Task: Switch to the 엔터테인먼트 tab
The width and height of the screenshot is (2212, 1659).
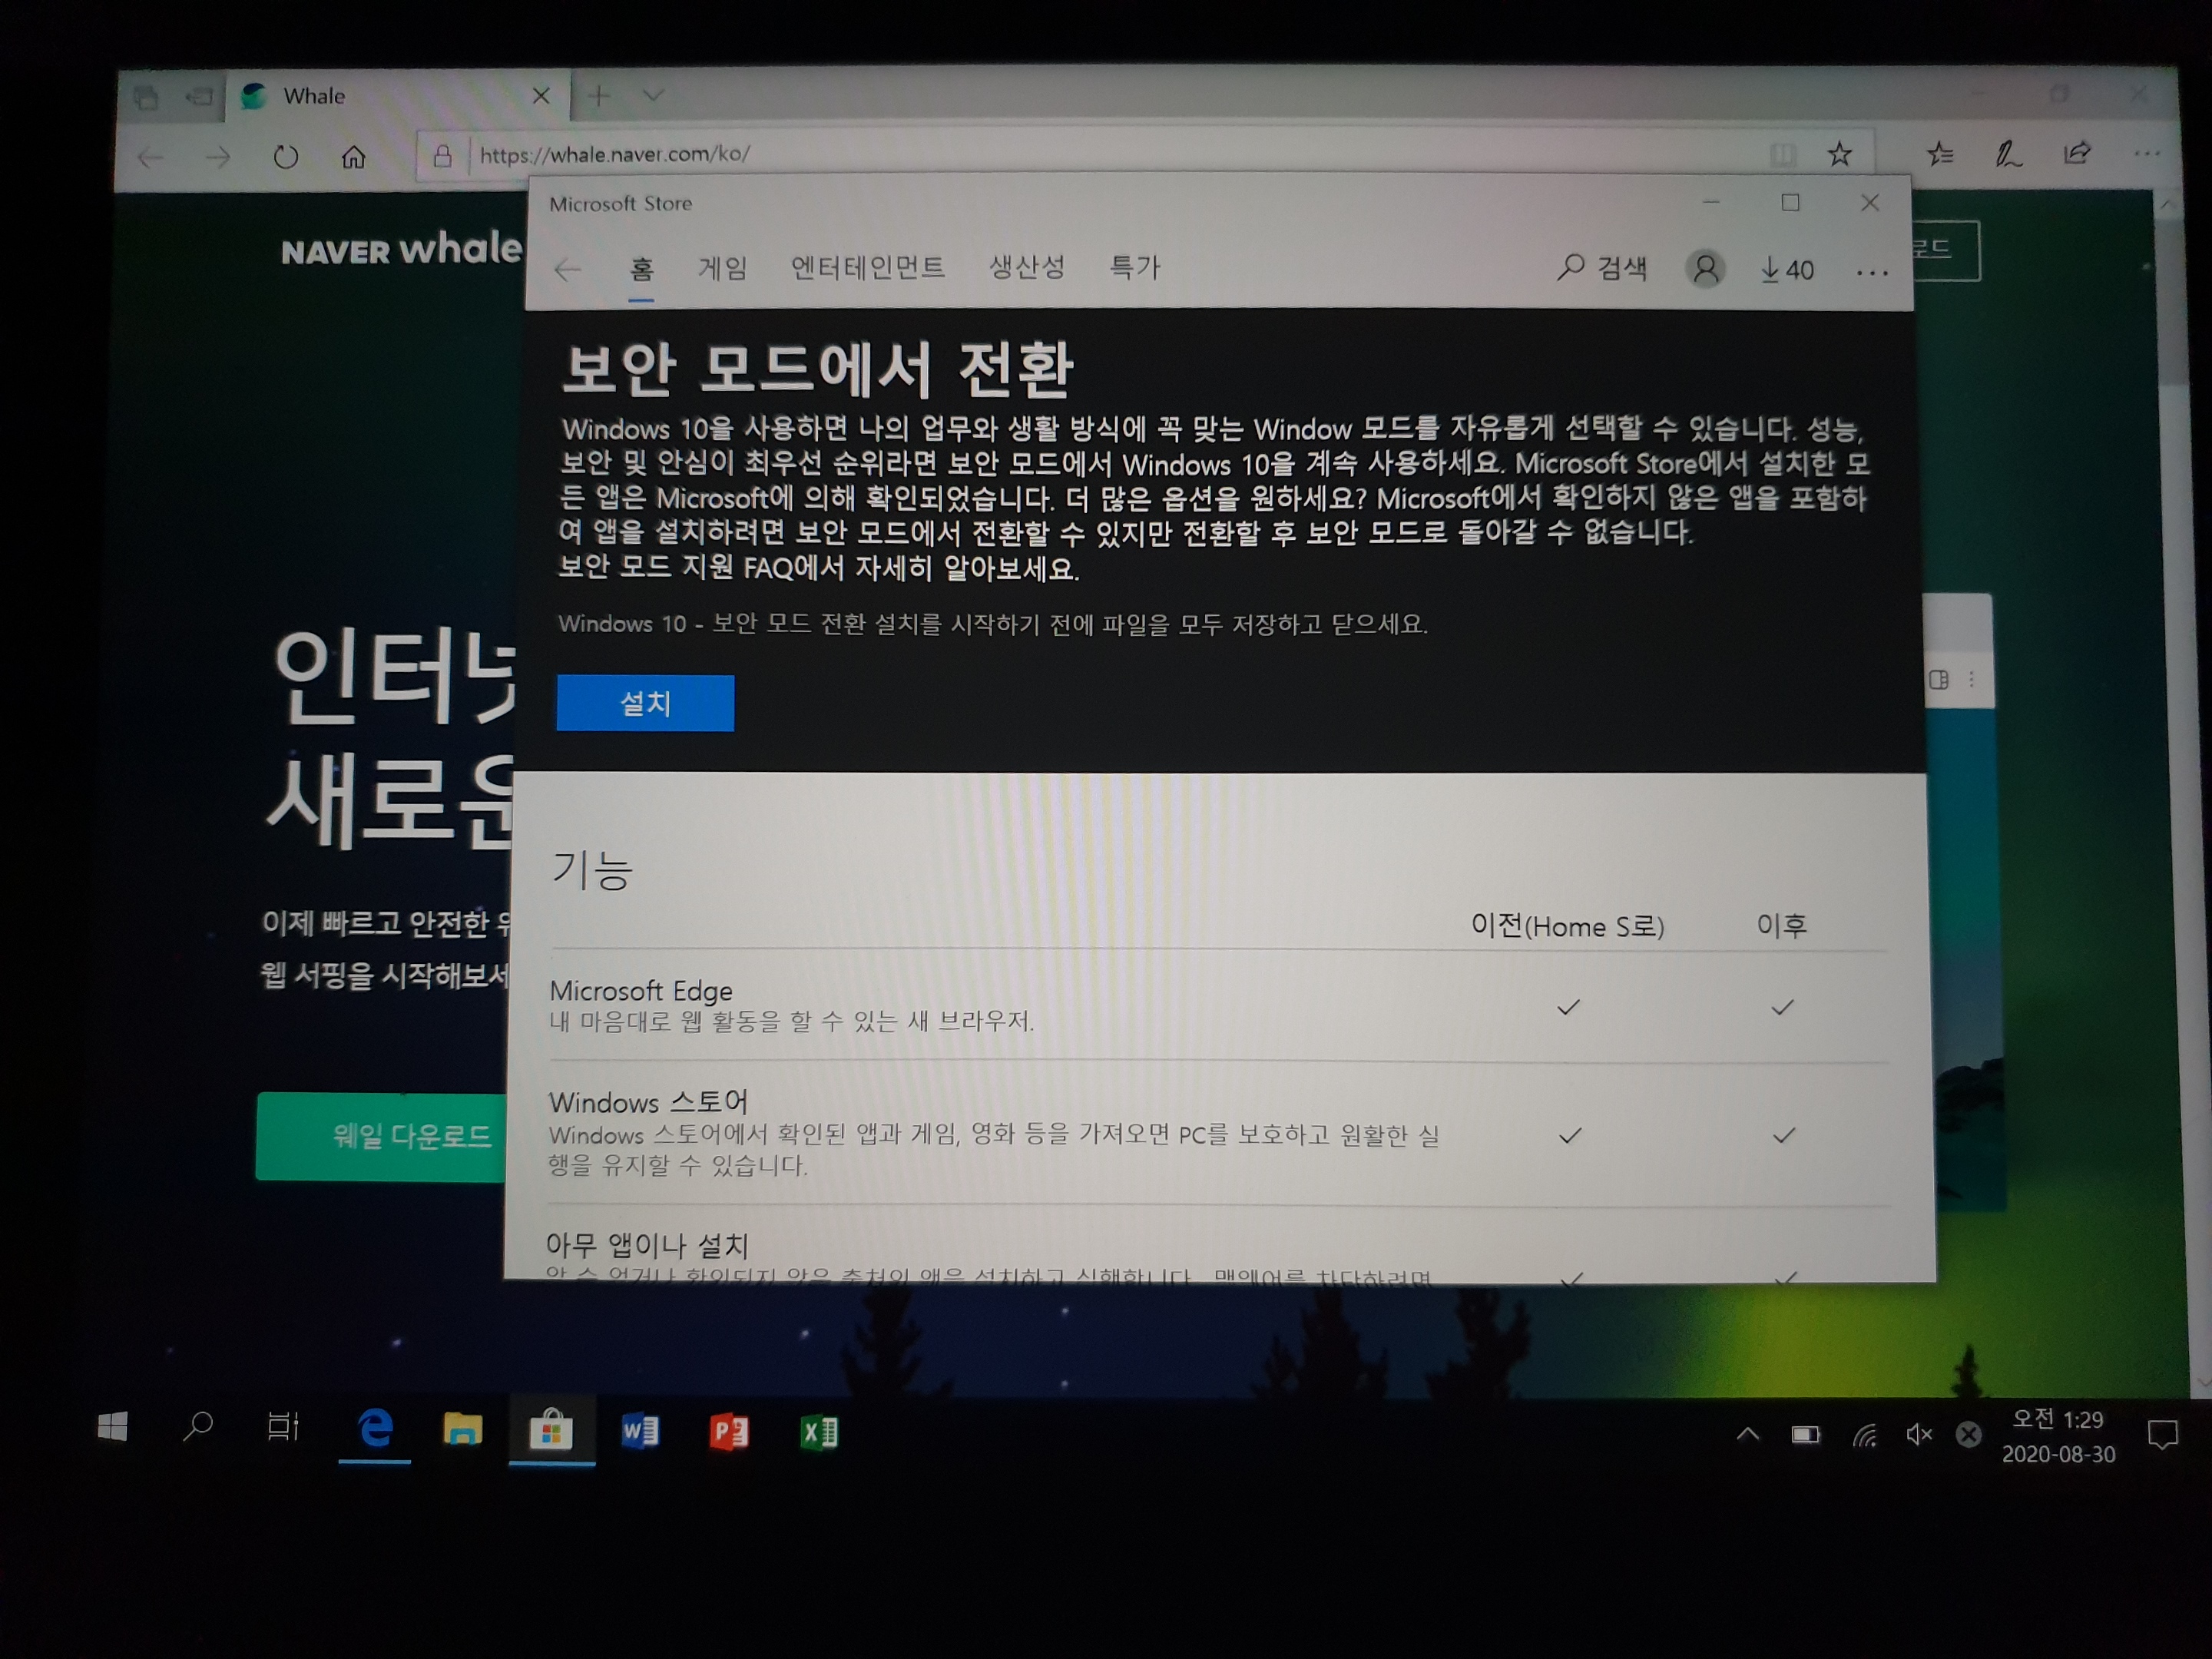Action: pyautogui.click(x=868, y=267)
